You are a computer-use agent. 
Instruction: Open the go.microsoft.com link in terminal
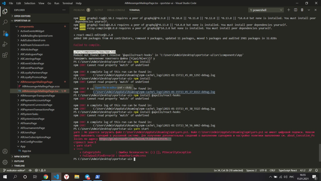134,139
